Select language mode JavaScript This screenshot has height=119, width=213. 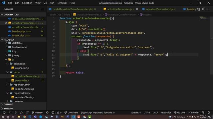click(166, 112)
